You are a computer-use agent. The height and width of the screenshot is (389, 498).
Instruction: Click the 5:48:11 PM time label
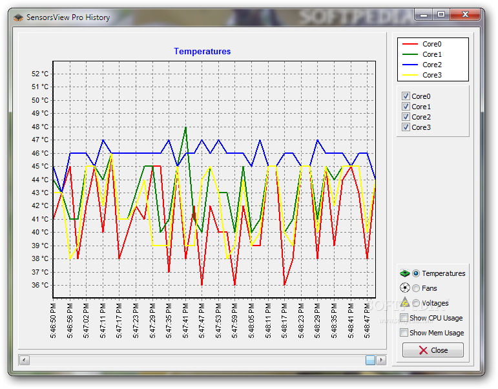tap(268, 321)
